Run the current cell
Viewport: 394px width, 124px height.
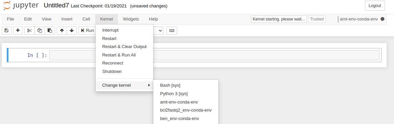click(x=87, y=31)
